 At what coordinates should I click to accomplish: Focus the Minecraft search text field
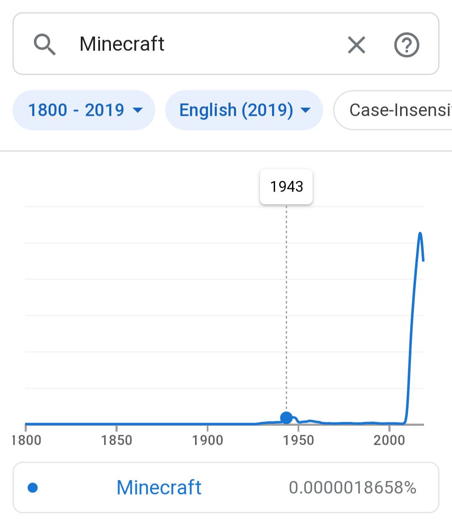[201, 44]
